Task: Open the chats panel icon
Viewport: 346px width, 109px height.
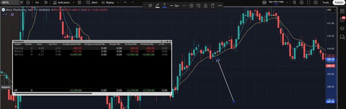Action: 342,37
